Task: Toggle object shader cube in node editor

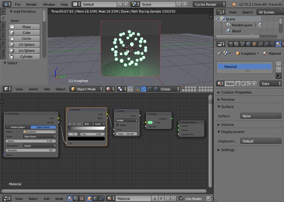Action: 89,198
